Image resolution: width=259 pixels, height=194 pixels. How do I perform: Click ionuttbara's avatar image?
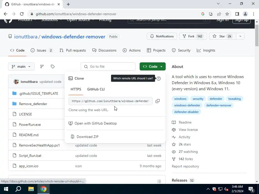16,82
